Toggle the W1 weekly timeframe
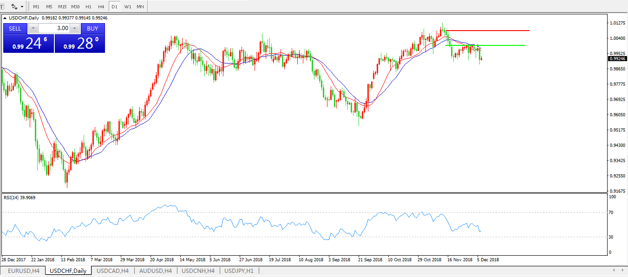The width and height of the screenshot is (628, 277). [128, 7]
